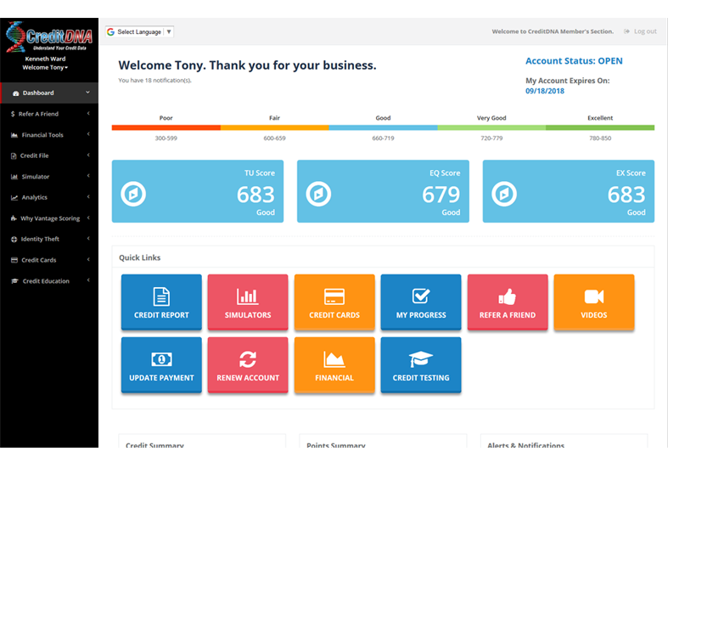Click the compass icon in EX Score card

coord(504,194)
